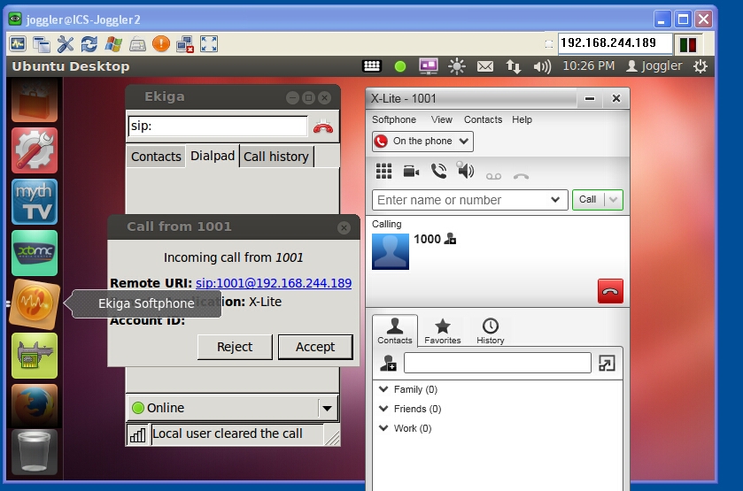The image size is (743, 491).
Task: Open voicemail icon in X-Lite toolbar
Action: 493,176
